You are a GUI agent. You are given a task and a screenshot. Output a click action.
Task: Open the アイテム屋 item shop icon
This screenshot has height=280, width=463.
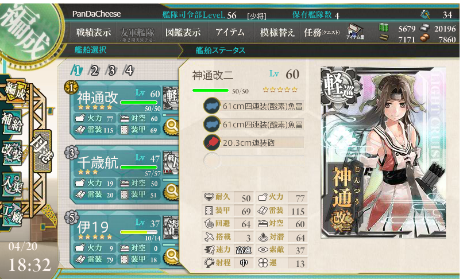click(x=355, y=32)
